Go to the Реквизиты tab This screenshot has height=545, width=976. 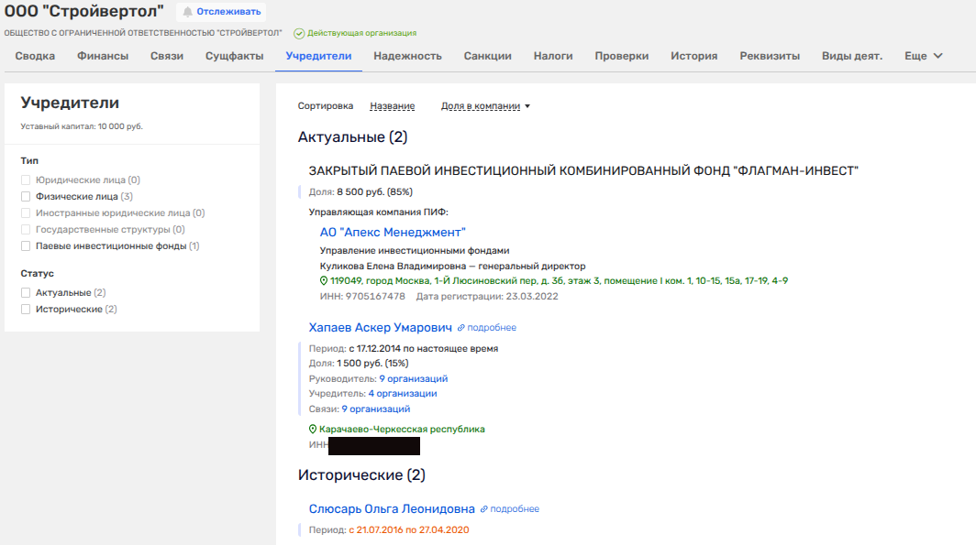770,56
